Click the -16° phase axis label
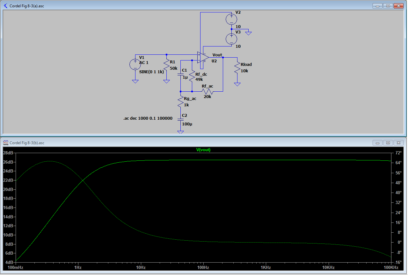408x275 pixels. tap(398, 262)
